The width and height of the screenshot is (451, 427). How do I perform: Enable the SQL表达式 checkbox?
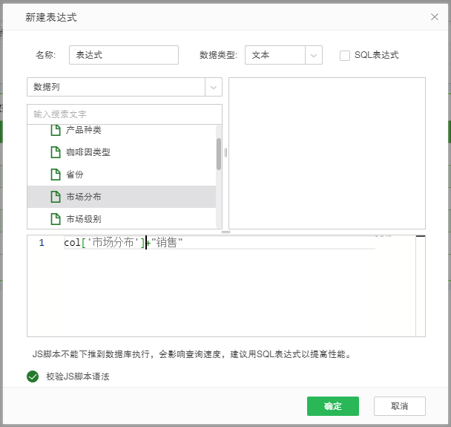click(345, 55)
